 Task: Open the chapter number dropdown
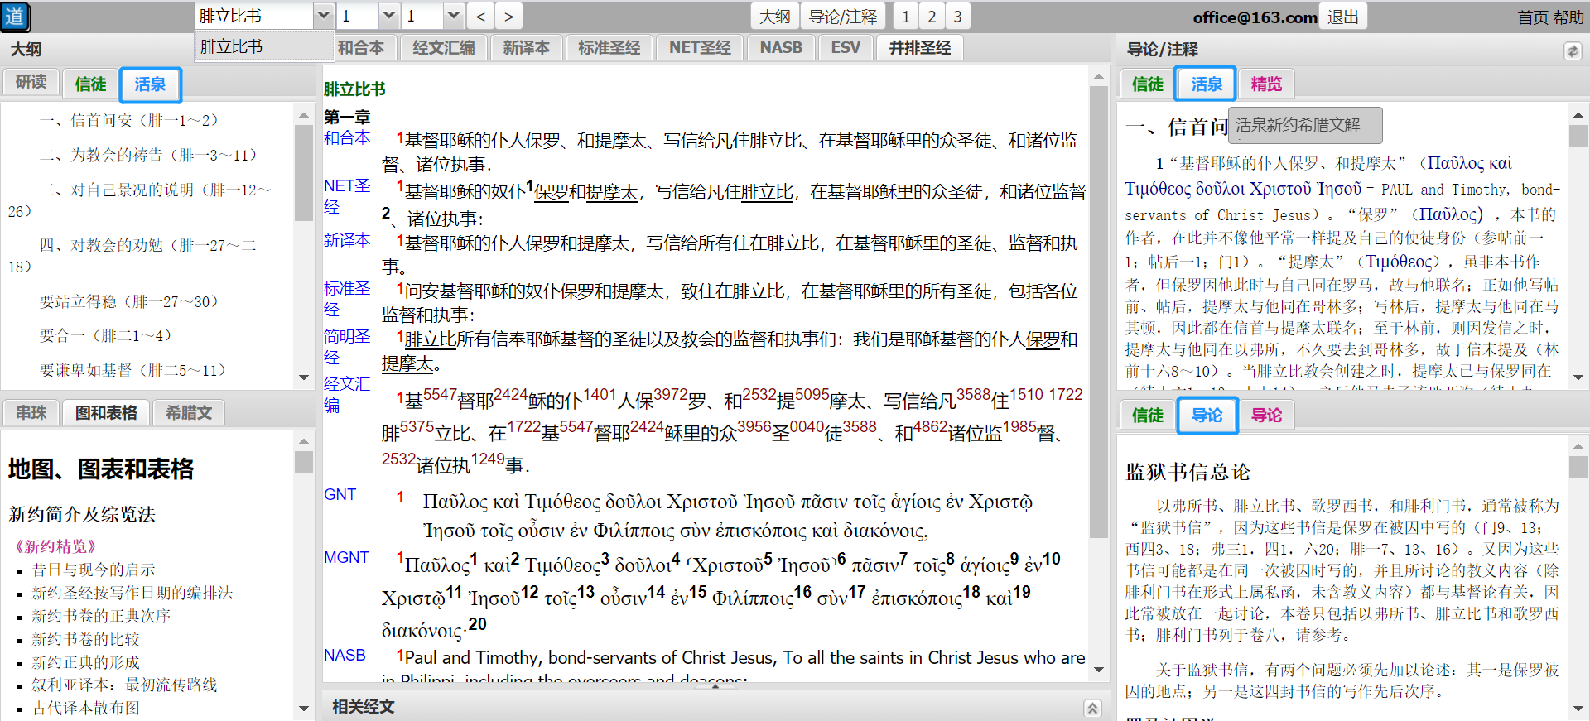coord(388,16)
